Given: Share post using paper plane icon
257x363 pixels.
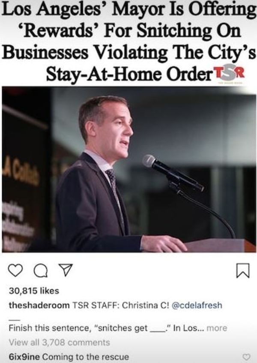Looking at the screenshot, I should point(66,270).
